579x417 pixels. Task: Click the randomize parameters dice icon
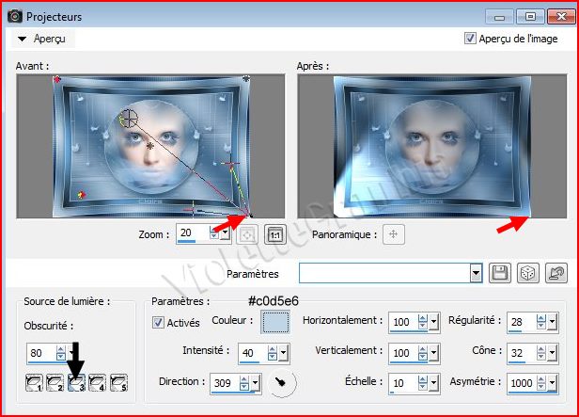click(529, 273)
